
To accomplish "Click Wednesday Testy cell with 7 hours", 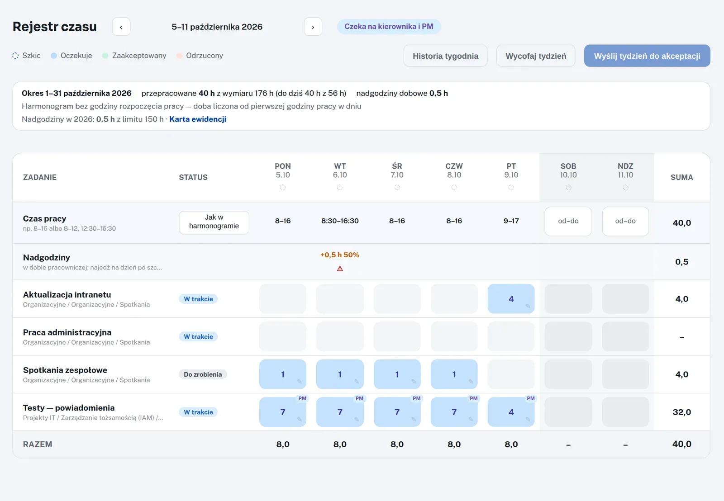I will pos(397,412).
